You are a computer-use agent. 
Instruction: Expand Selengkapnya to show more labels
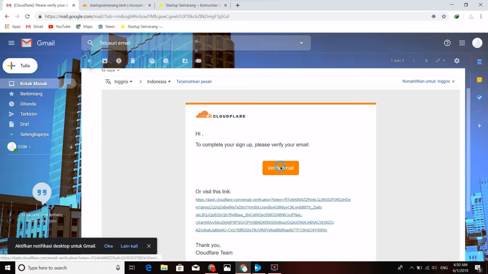point(34,134)
